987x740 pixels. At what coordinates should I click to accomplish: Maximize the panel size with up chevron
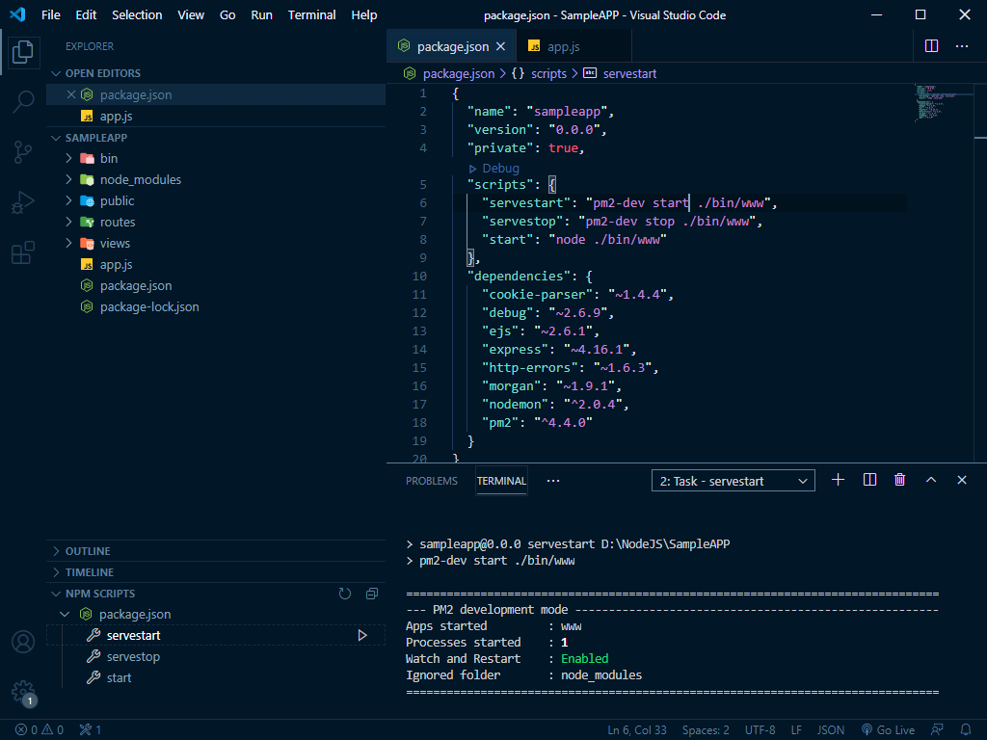931,480
